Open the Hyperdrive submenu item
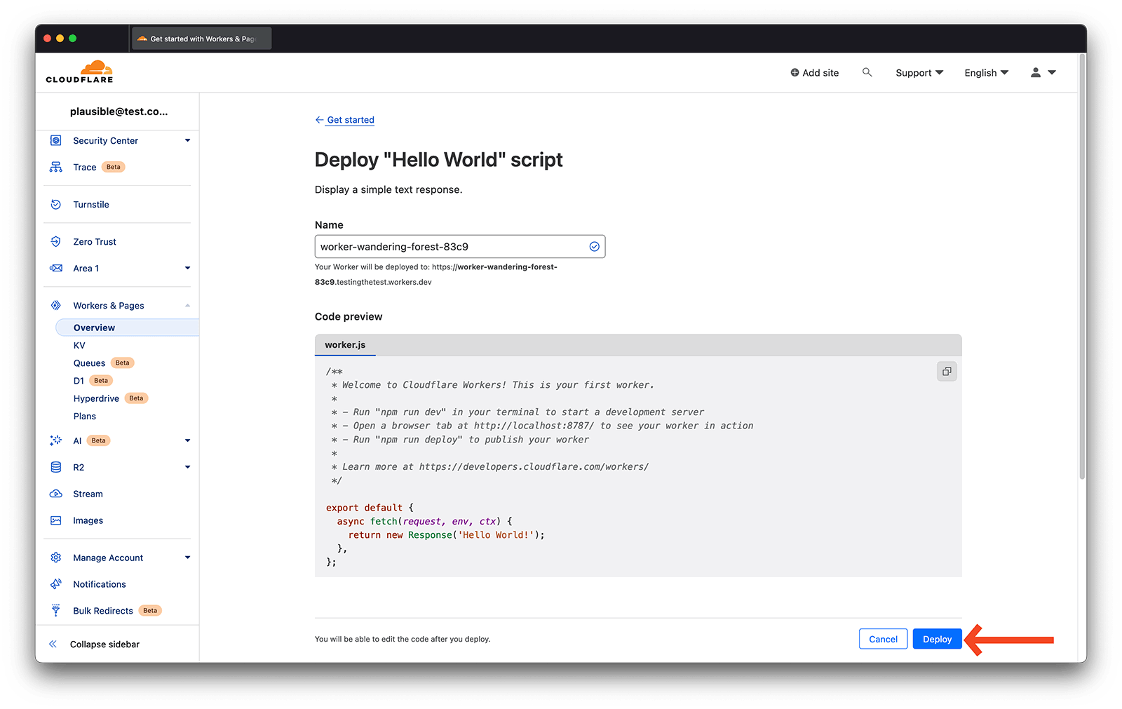 [x=96, y=398]
